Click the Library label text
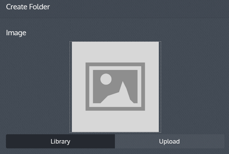This screenshot has height=154, width=229. tap(61, 142)
